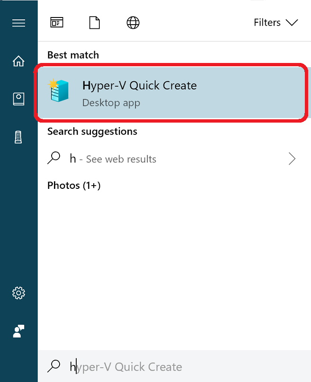This screenshot has width=311, height=382.
Task: Click the search icon next to suggestion 'h'
Action: point(53,158)
